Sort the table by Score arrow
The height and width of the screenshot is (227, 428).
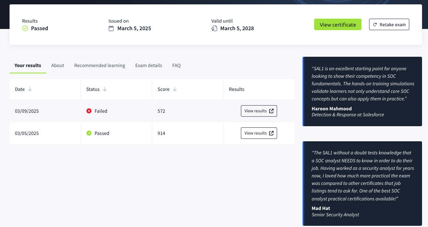tap(175, 89)
